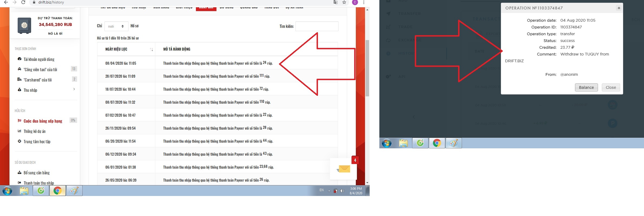Open Exchange arrows icon in the Payeer sidebar
644x216 pixels.
388,40
